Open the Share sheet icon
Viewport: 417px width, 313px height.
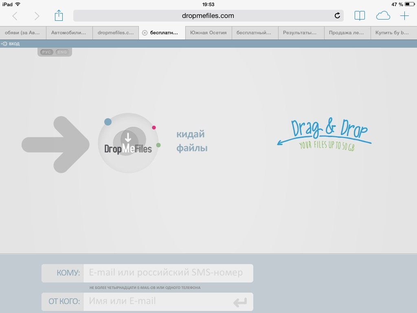click(59, 16)
